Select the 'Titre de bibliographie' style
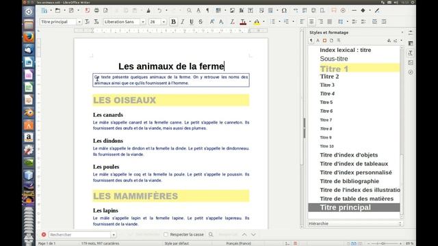The width and height of the screenshot is (438, 246). 354,181
